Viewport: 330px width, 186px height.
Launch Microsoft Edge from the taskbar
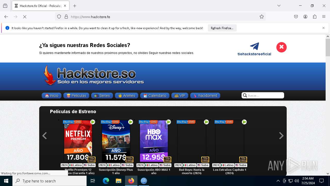[106, 181]
